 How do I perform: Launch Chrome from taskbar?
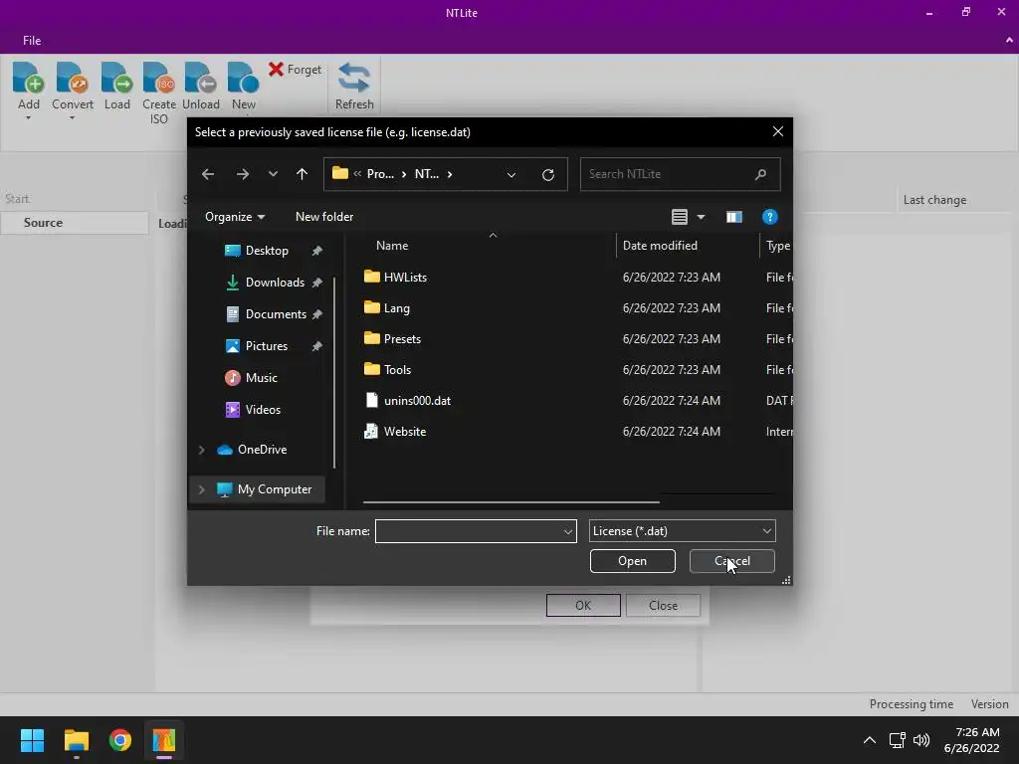[x=120, y=740]
